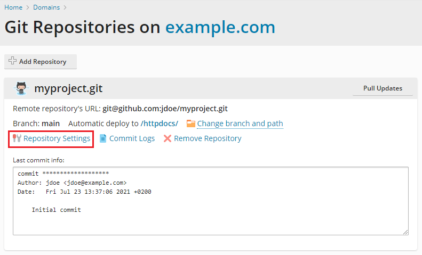Click the orange folder icon by Change branch
The width and height of the screenshot is (422, 255).
pyautogui.click(x=190, y=124)
